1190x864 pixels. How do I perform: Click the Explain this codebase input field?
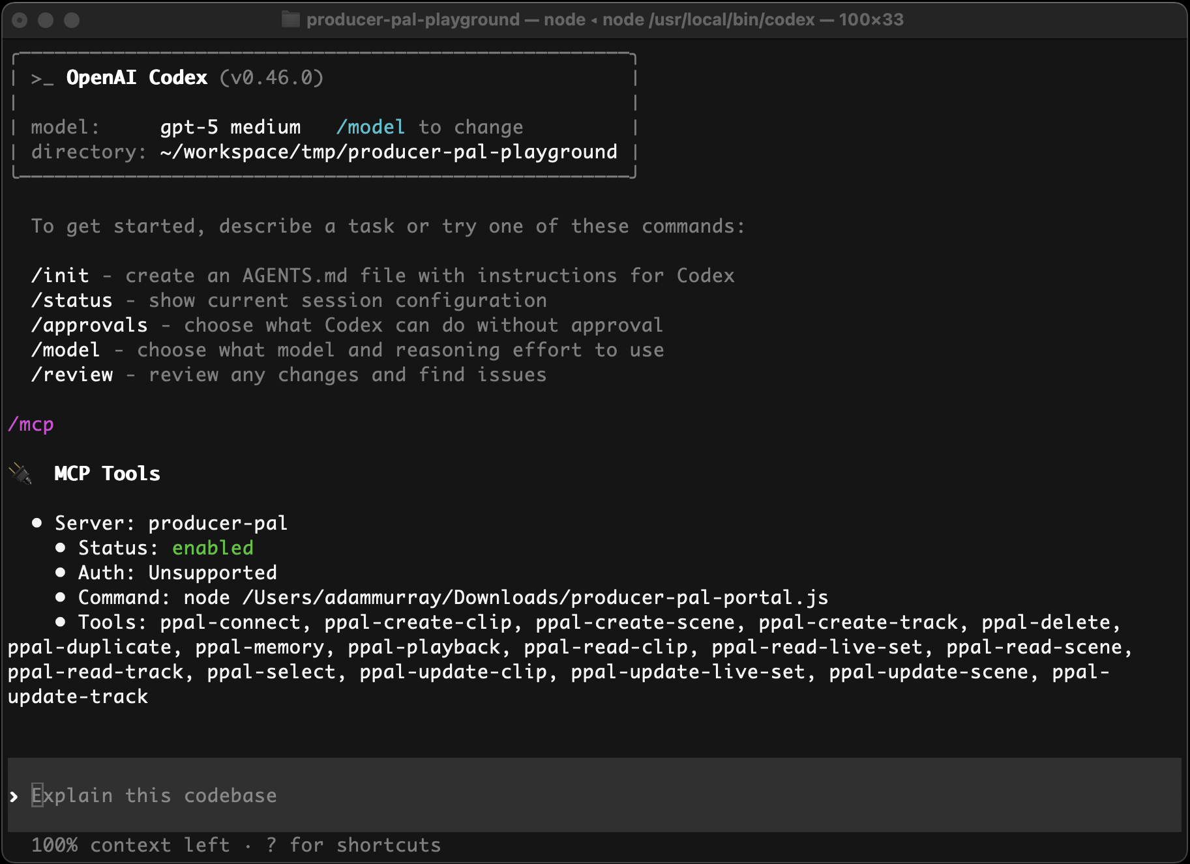[154, 795]
